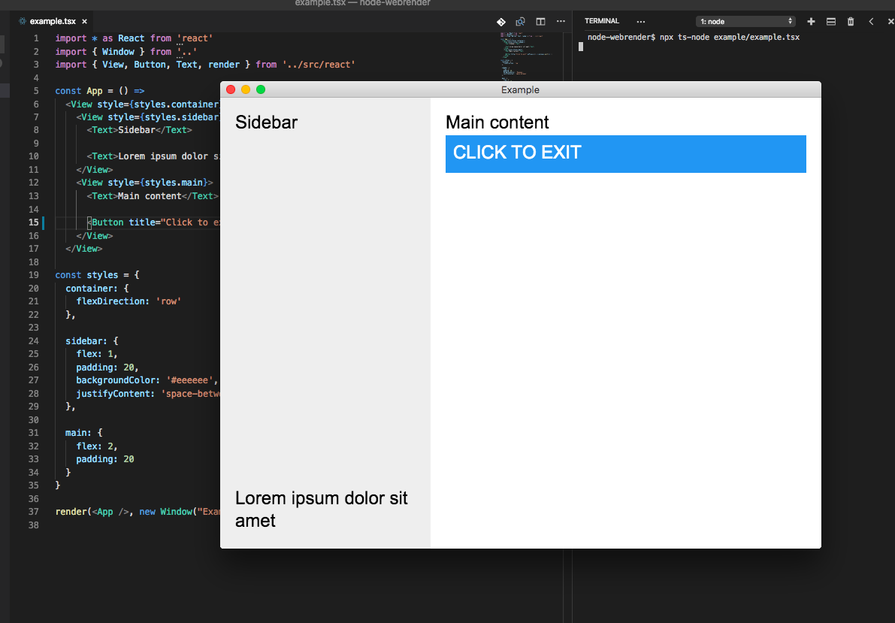Click the 'backgroundColor' code line
Viewport: 895px width, 623px height.
tap(147, 380)
